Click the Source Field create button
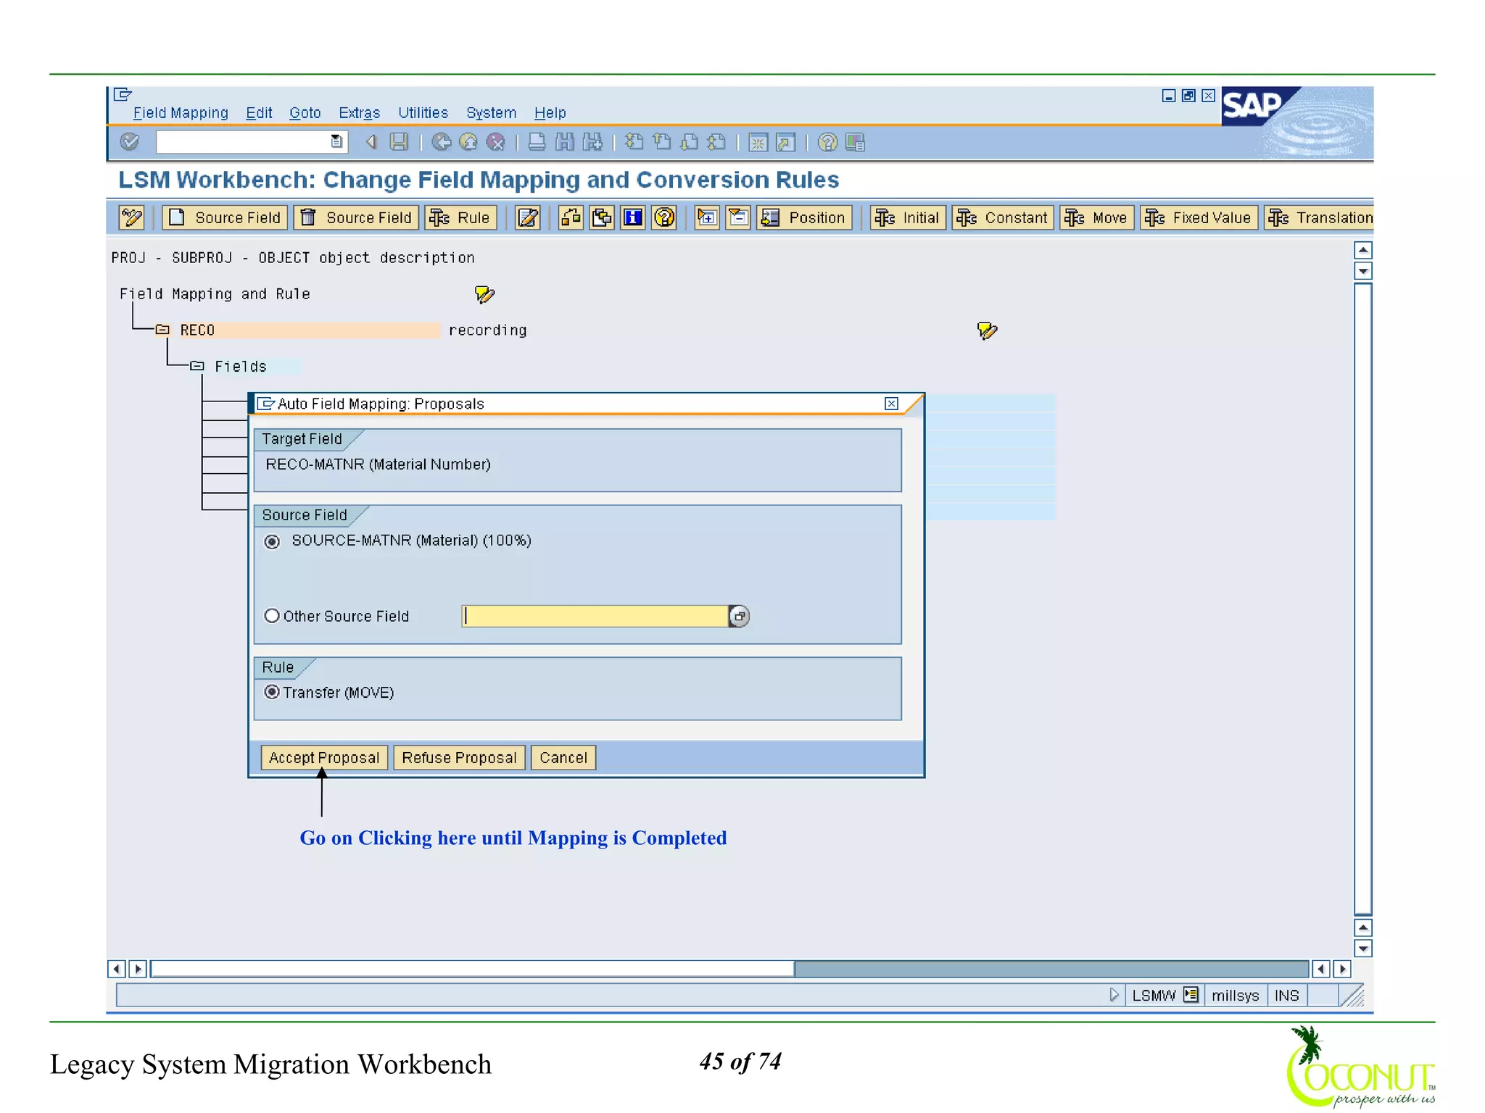Image resolution: width=1485 pixels, height=1113 pixels. (225, 217)
